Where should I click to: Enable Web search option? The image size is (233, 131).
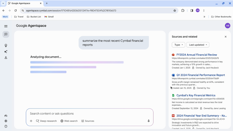point(69,121)
